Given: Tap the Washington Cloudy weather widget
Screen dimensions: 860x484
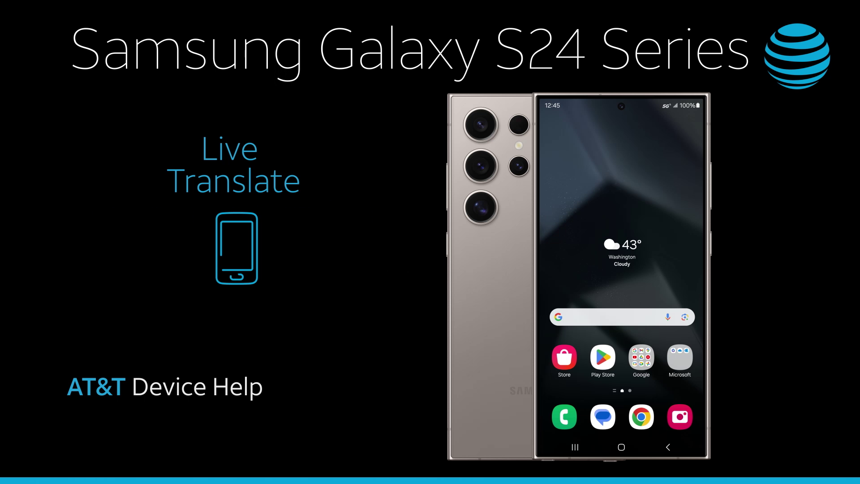Looking at the screenshot, I should [621, 251].
